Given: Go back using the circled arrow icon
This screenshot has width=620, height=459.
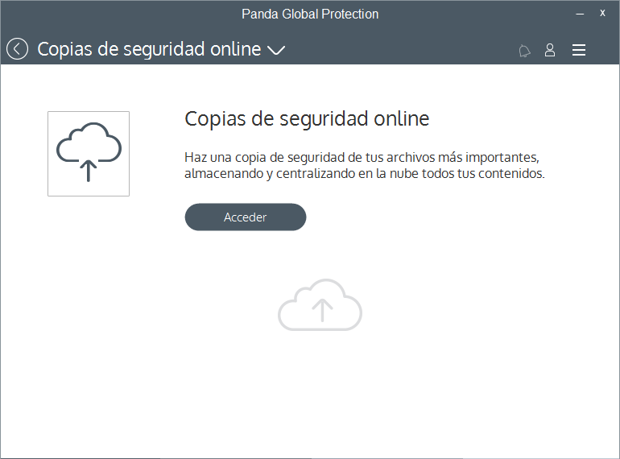Looking at the screenshot, I should click(18, 49).
